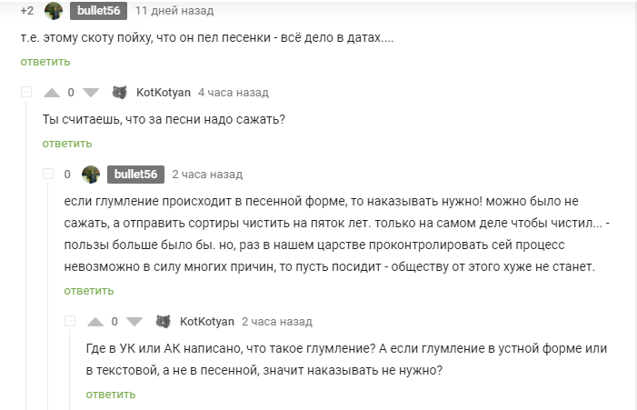Click "ответить" under KotKotyan's last comment
Screen dimensions: 637x410
point(111,394)
